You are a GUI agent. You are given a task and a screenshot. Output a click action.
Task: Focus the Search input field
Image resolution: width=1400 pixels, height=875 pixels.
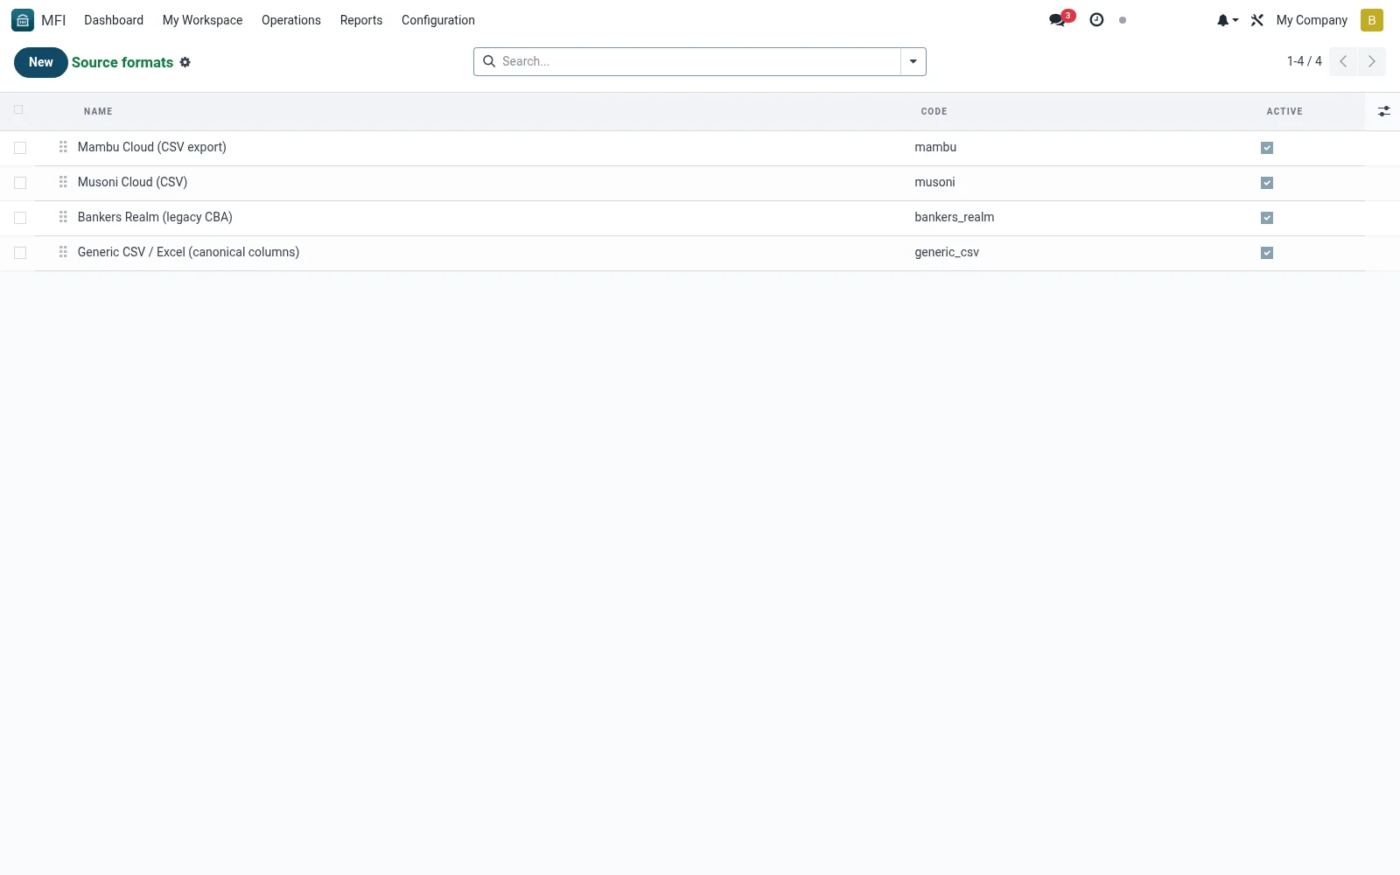[x=698, y=61]
